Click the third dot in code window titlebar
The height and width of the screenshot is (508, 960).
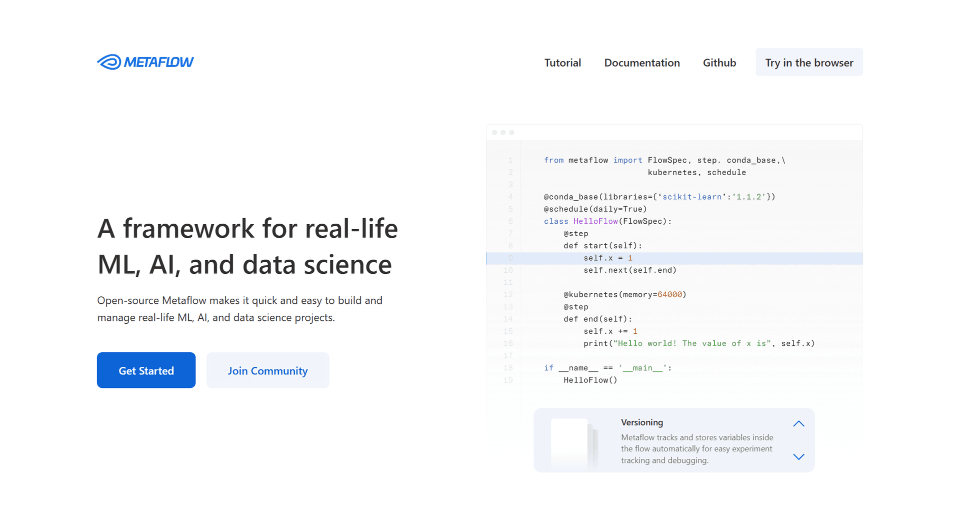pos(511,133)
